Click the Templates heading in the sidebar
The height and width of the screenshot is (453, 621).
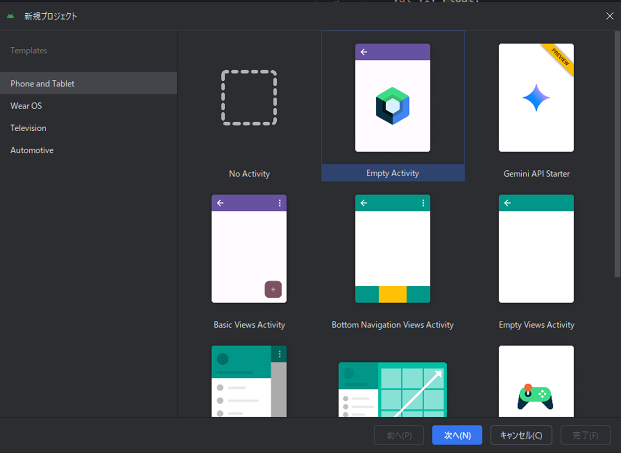[x=29, y=51]
